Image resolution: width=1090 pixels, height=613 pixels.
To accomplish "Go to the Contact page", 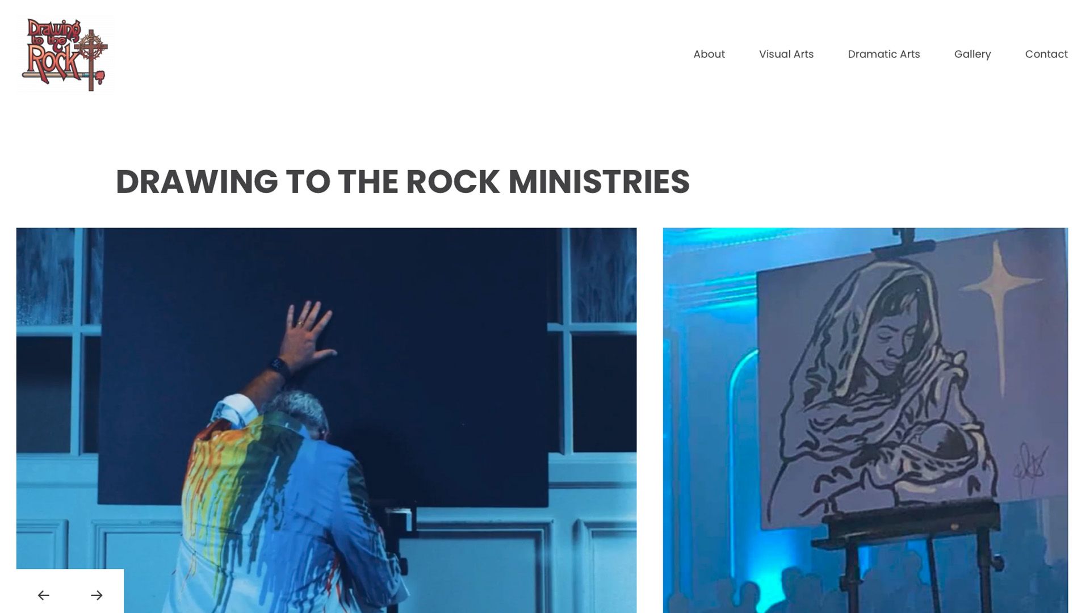I will click(x=1046, y=54).
